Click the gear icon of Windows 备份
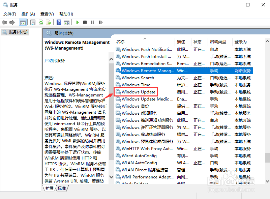This screenshot has width=270, height=199. [118, 106]
